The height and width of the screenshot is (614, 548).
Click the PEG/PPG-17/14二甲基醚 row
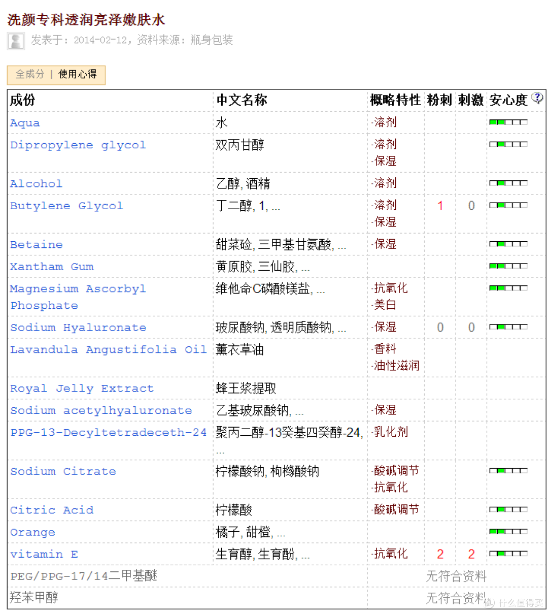(277, 576)
